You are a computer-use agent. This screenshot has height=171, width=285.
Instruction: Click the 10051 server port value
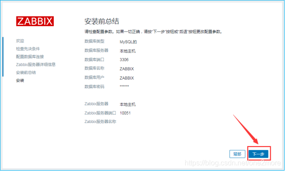coord(125,113)
